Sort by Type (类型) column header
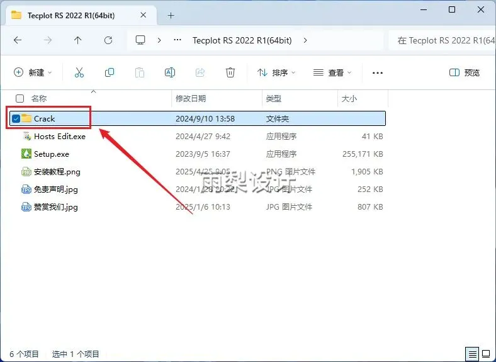Viewport: 496px width, 362px height. (x=274, y=98)
